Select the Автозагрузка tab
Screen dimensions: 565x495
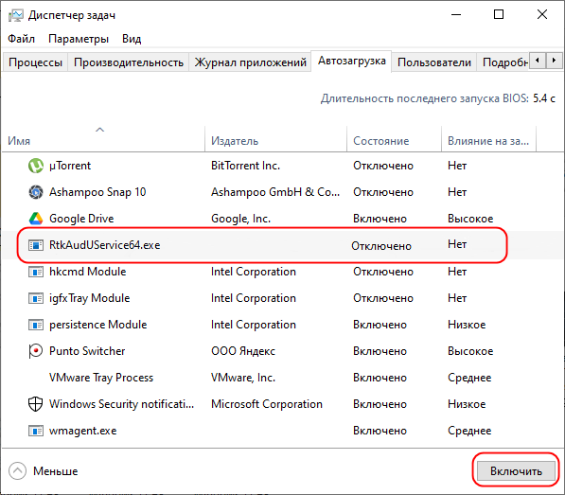(x=352, y=61)
